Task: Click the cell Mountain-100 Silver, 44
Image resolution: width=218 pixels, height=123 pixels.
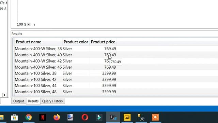Action: [x=38, y=85]
